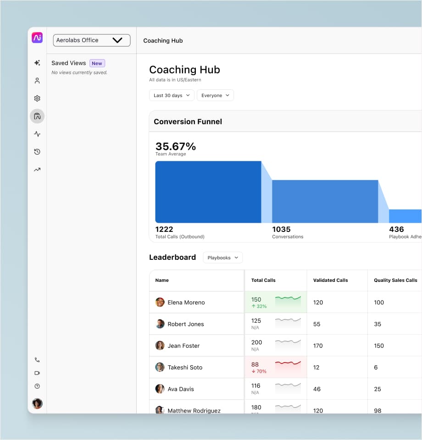The height and width of the screenshot is (440, 422).
Task: Select the Saved Views section heading
Action: [x=69, y=63]
